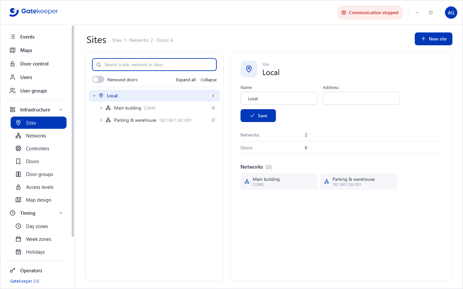Toggle the Removed doors switch

98,79
